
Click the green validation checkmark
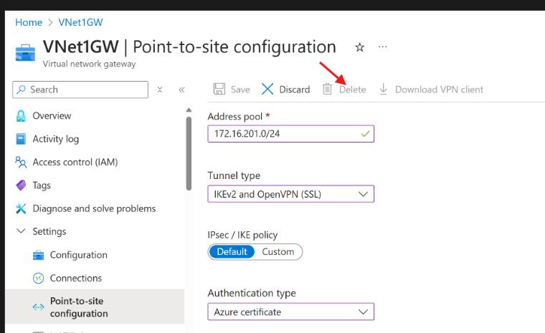[365, 134]
